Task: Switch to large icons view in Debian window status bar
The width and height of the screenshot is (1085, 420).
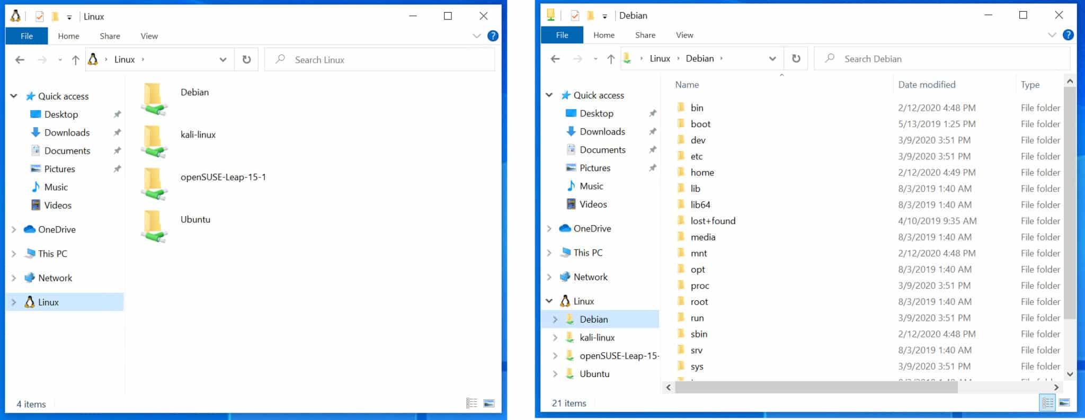Action: point(1064,403)
